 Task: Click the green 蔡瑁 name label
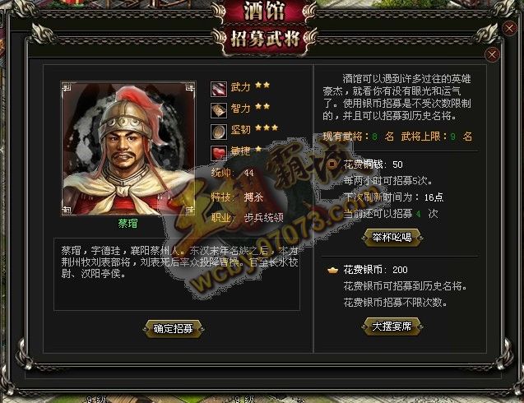pos(128,223)
